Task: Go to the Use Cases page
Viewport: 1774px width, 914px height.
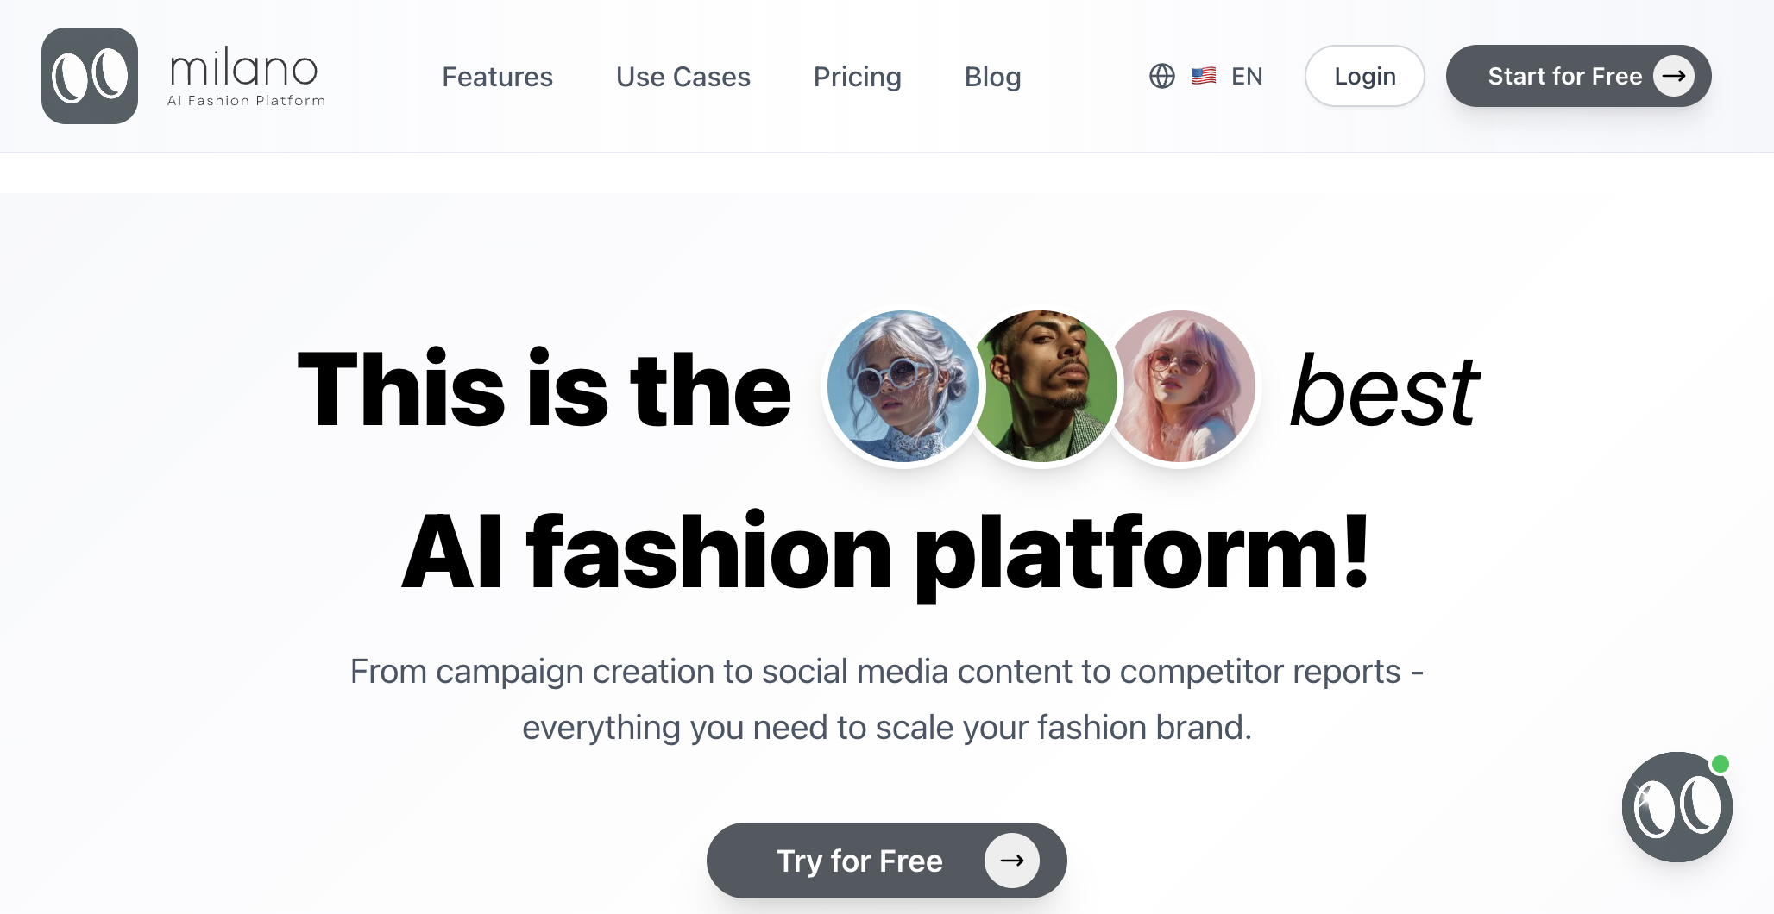Action: tap(683, 77)
